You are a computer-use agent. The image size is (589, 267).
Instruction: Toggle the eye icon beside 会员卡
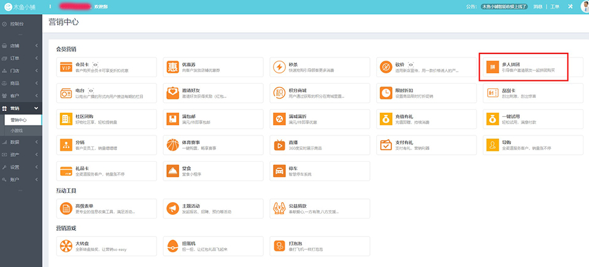(96, 64)
